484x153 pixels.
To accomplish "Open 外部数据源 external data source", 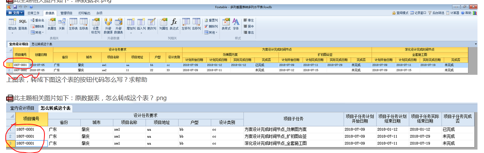I will point(108,26).
